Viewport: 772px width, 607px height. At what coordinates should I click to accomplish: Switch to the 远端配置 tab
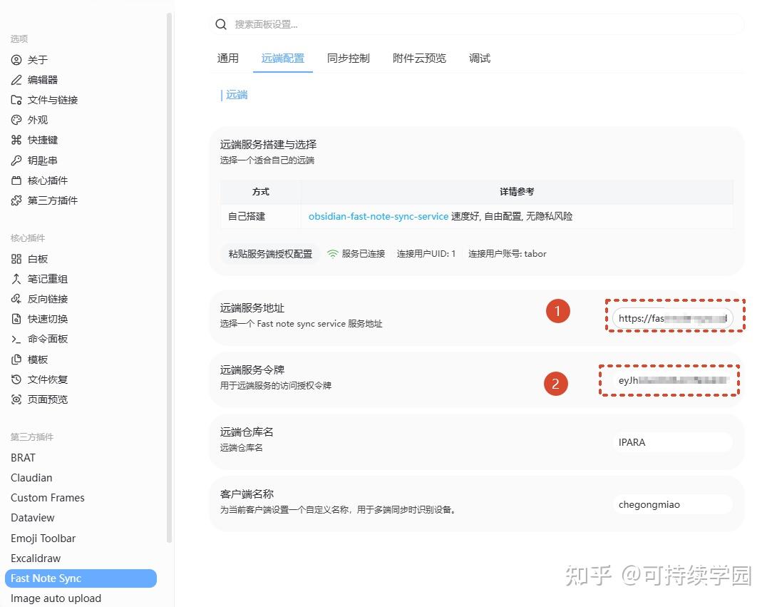click(x=282, y=58)
